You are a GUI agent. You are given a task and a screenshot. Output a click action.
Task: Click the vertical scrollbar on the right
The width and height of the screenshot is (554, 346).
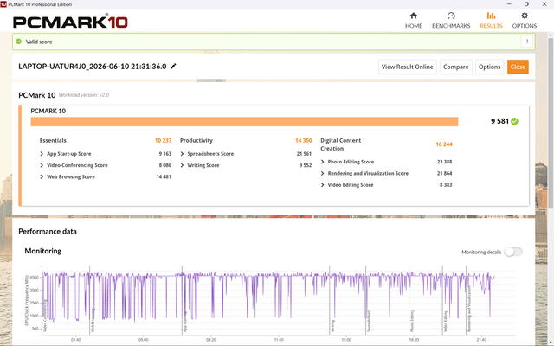point(551,120)
